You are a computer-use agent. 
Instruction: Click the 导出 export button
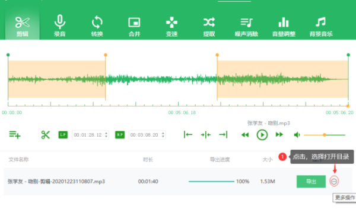[311, 181]
